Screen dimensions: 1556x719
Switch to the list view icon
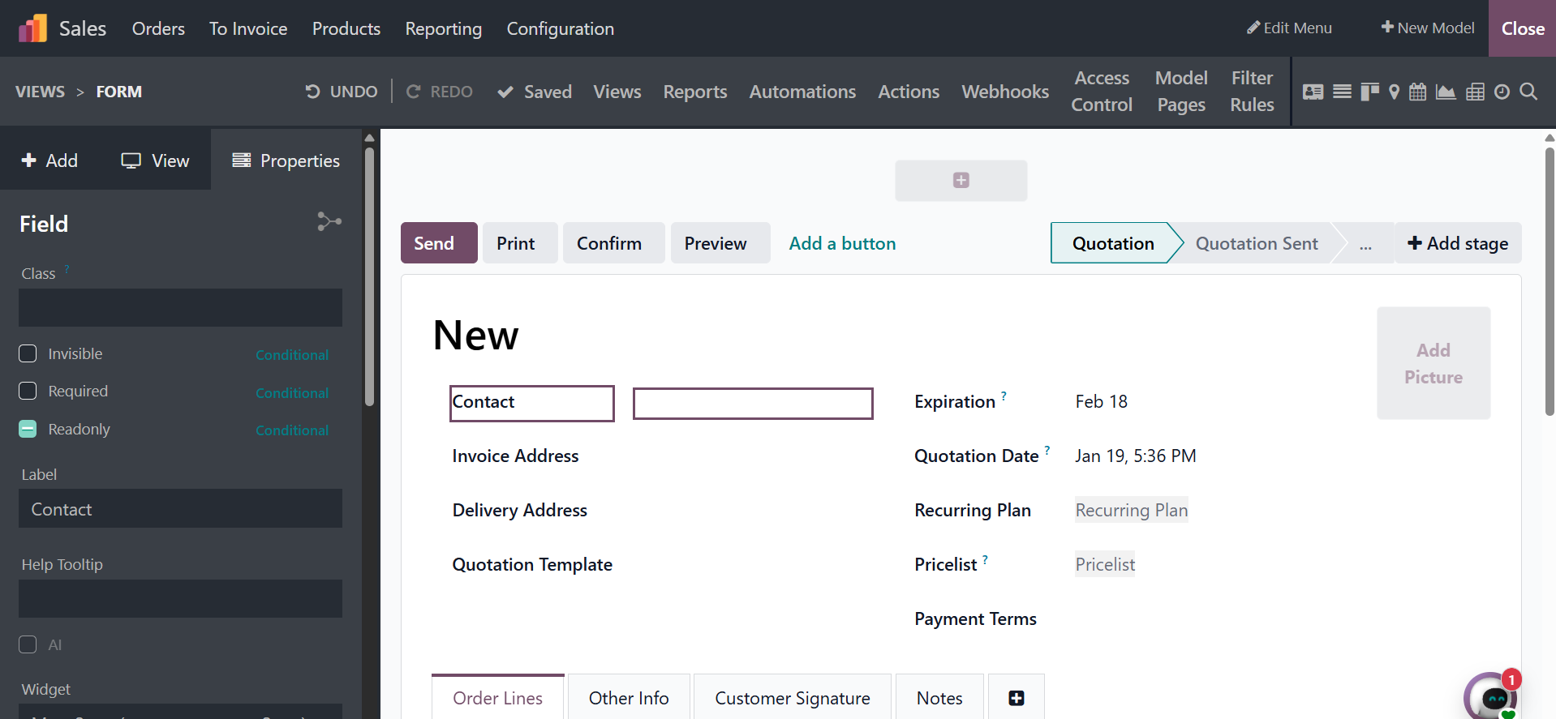click(1342, 92)
